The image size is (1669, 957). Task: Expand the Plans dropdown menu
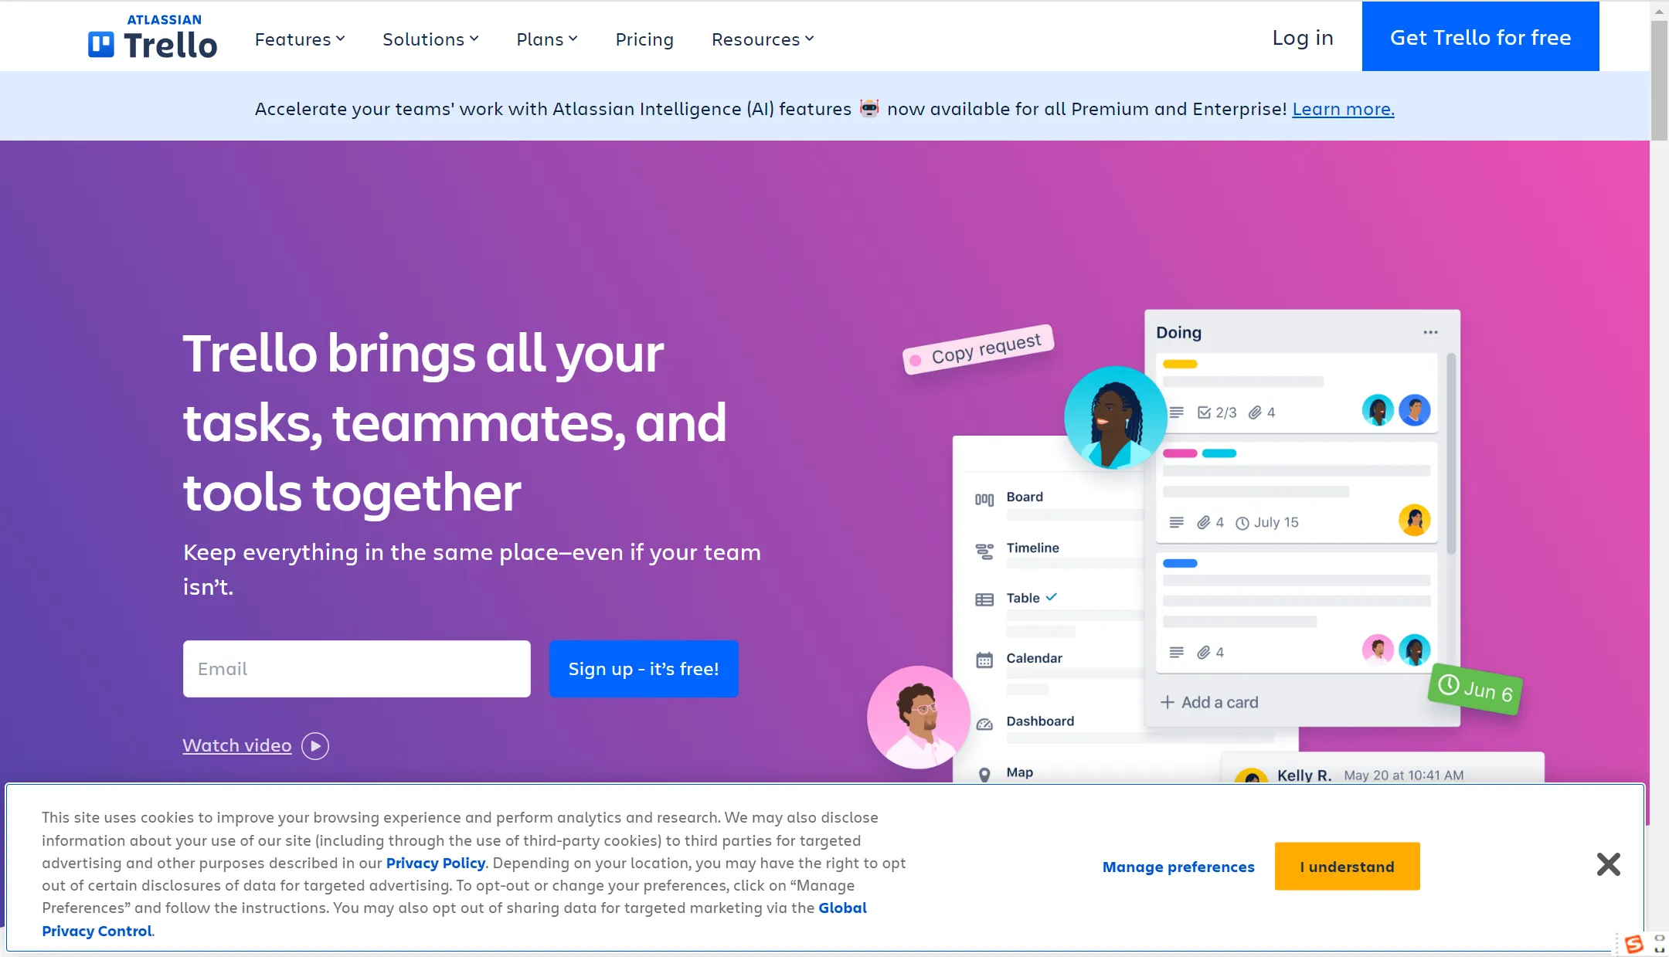click(x=547, y=38)
